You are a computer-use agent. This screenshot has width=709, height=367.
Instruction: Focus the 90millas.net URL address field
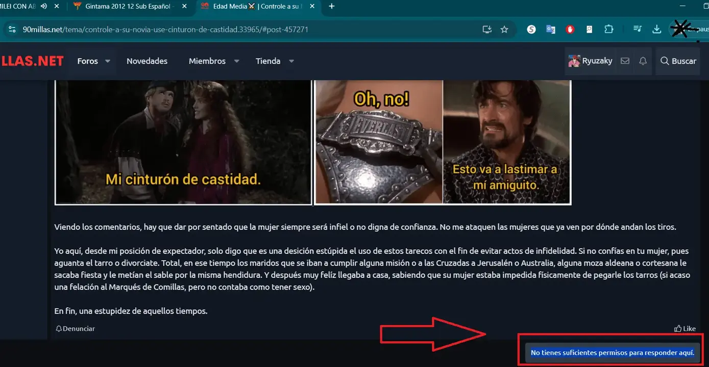tap(165, 30)
